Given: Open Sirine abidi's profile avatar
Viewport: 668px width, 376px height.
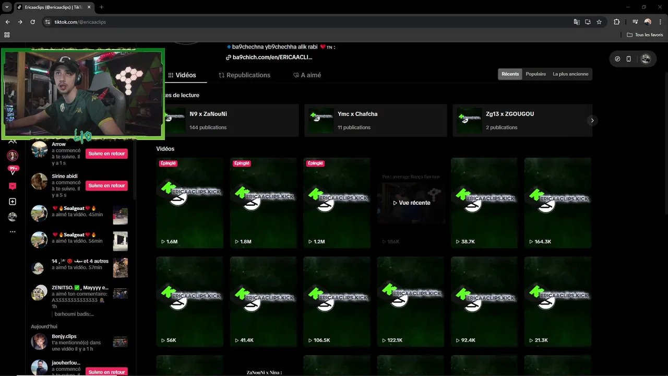Looking at the screenshot, I should 39,181.
